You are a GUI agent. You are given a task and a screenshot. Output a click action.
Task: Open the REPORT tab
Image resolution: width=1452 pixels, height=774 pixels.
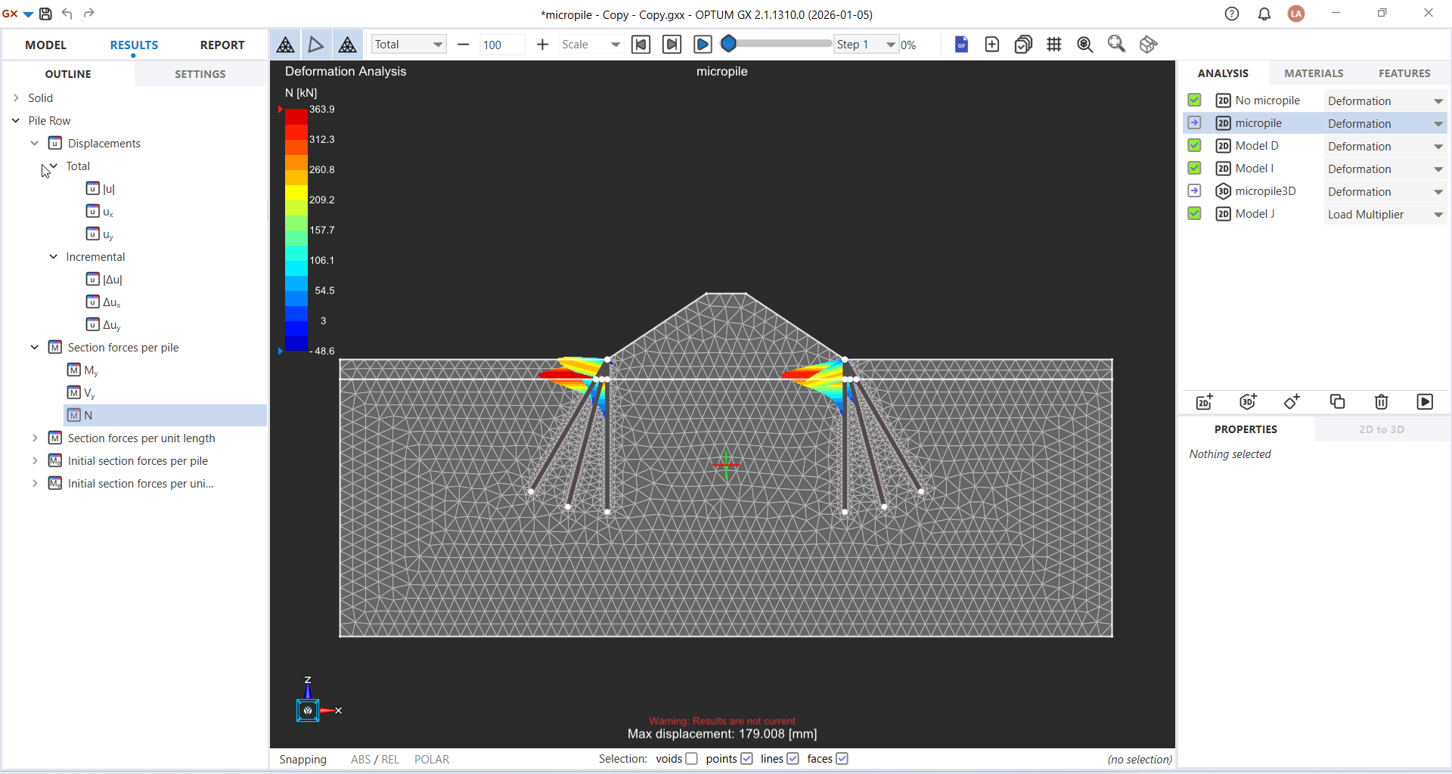222,45
